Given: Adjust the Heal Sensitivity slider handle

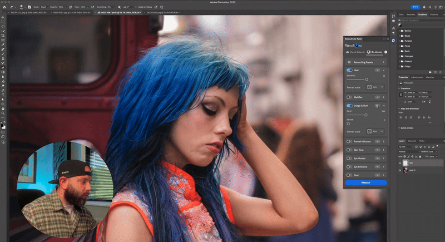Looking at the screenshot, I should pyautogui.click(x=367, y=80).
